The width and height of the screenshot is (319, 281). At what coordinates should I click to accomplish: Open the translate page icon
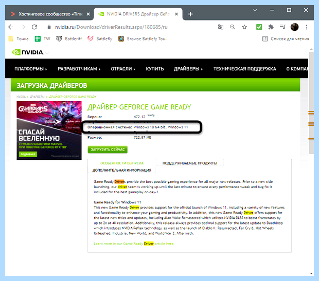[x=221, y=27]
